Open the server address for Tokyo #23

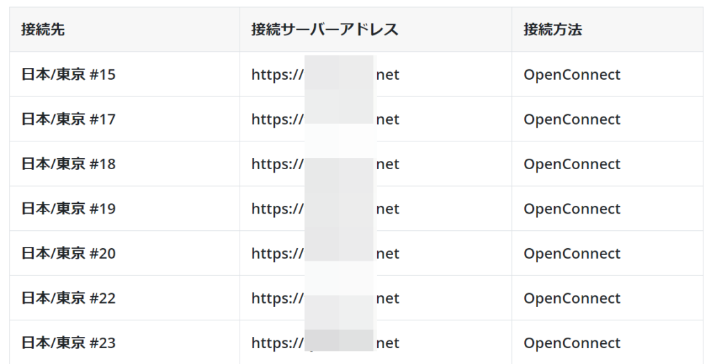click(x=326, y=343)
